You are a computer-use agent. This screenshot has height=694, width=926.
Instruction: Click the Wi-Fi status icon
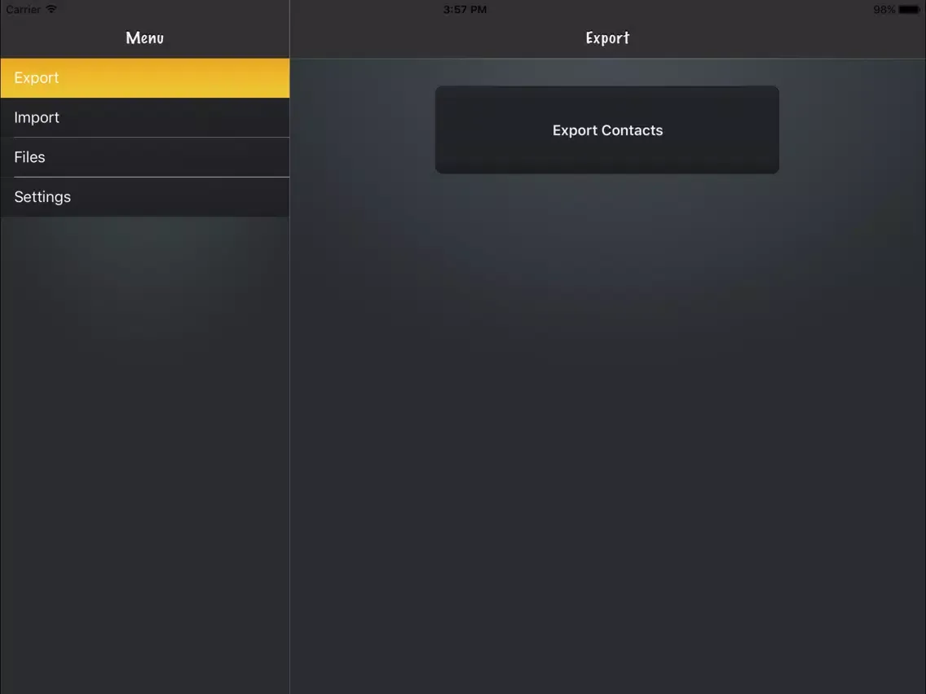pos(51,9)
